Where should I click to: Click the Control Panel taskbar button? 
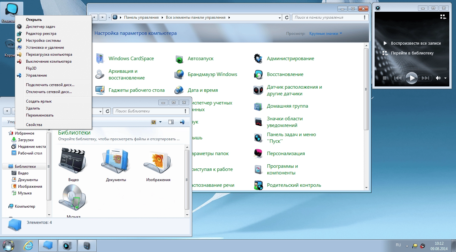click(x=87, y=245)
